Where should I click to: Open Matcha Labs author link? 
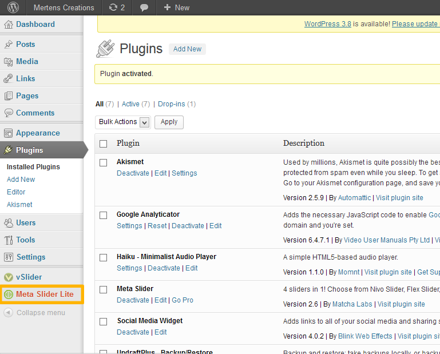pyautogui.click(x=352, y=304)
